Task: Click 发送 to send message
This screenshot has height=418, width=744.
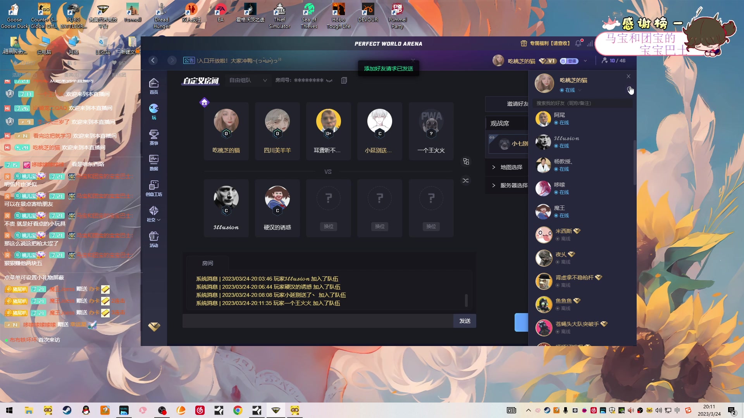Action: (465, 320)
